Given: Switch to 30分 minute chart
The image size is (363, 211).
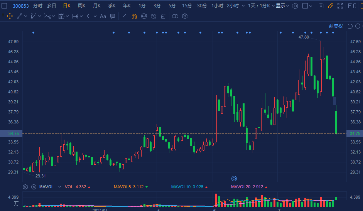Looking at the screenshot, I should click(x=202, y=6).
